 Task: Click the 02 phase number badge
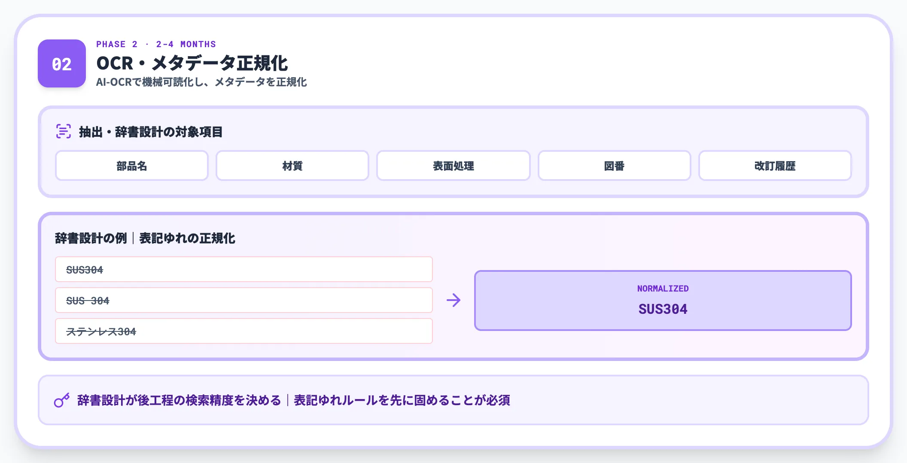(61, 64)
